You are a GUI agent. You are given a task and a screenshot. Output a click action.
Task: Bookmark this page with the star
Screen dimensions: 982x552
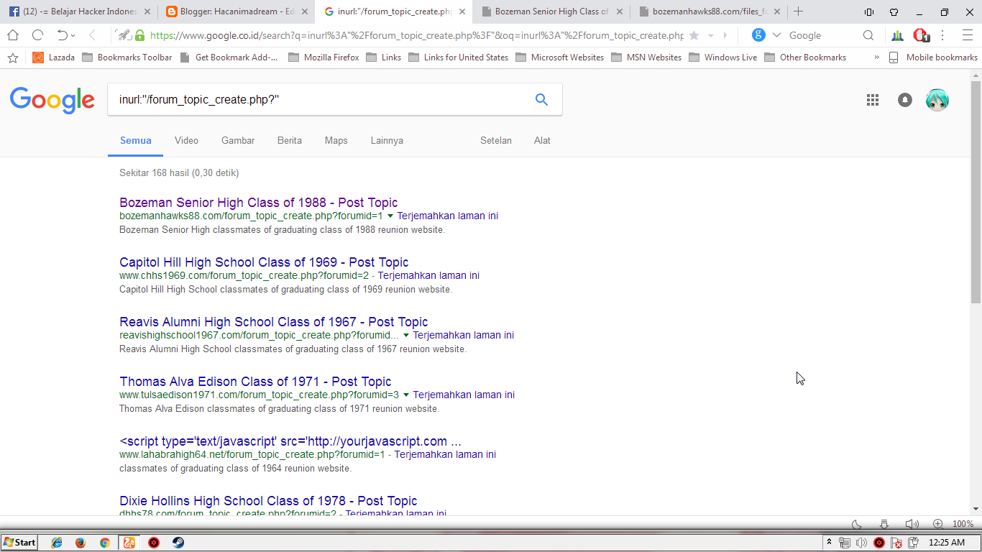694,35
